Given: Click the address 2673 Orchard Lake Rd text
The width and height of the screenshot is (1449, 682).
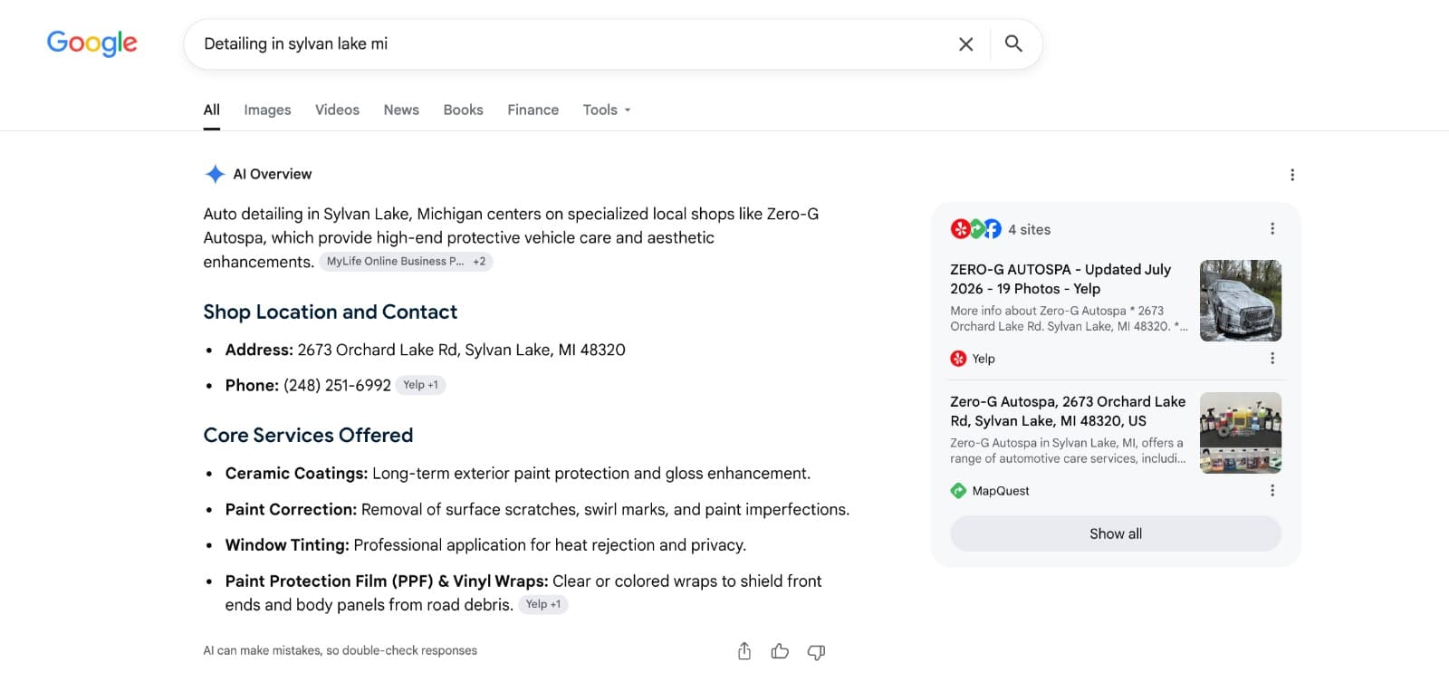Looking at the screenshot, I should [461, 350].
